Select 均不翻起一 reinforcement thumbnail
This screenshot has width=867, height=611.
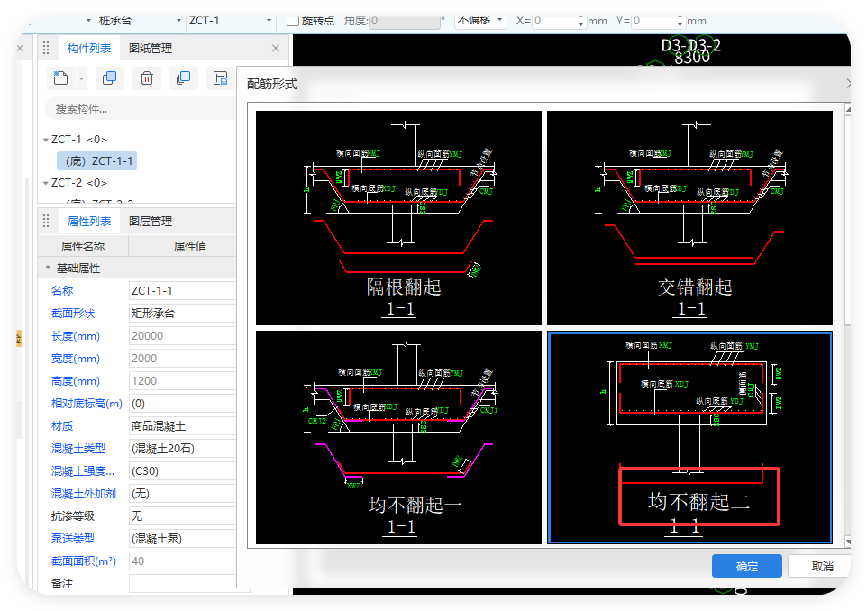398,437
